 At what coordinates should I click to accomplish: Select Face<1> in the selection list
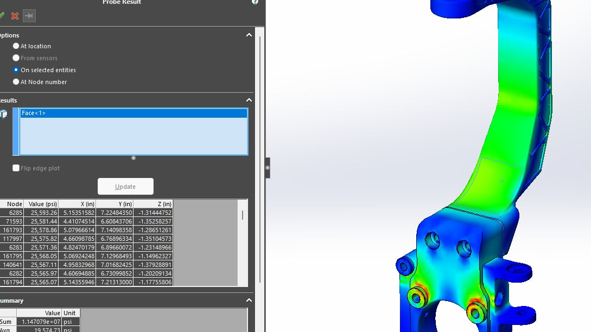pos(134,113)
